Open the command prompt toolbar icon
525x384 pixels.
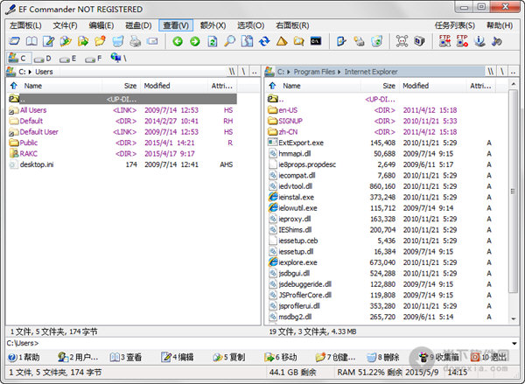[316, 41]
